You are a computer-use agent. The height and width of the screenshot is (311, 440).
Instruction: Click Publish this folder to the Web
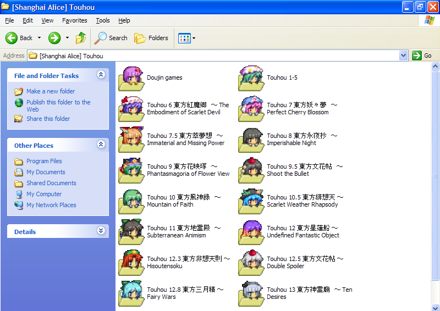pyautogui.click(x=58, y=105)
